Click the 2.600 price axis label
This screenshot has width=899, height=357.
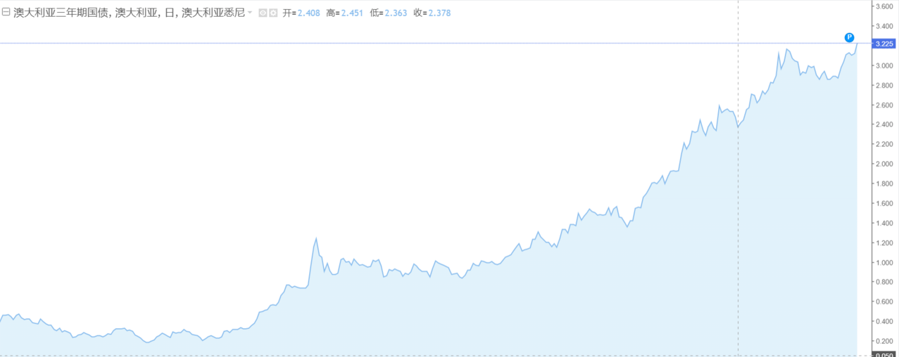[884, 105]
